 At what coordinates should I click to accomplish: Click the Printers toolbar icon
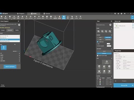pos(1,17)
